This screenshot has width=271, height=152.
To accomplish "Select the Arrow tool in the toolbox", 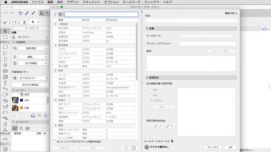I will [x=5, y=31].
